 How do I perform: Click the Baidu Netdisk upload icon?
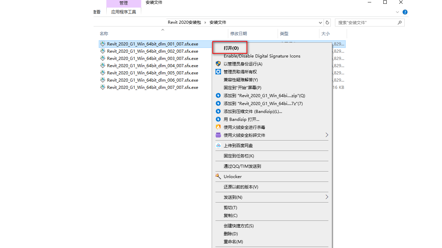pos(218,145)
